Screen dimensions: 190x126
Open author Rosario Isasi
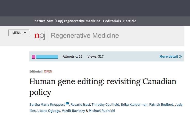[x=80, y=105]
